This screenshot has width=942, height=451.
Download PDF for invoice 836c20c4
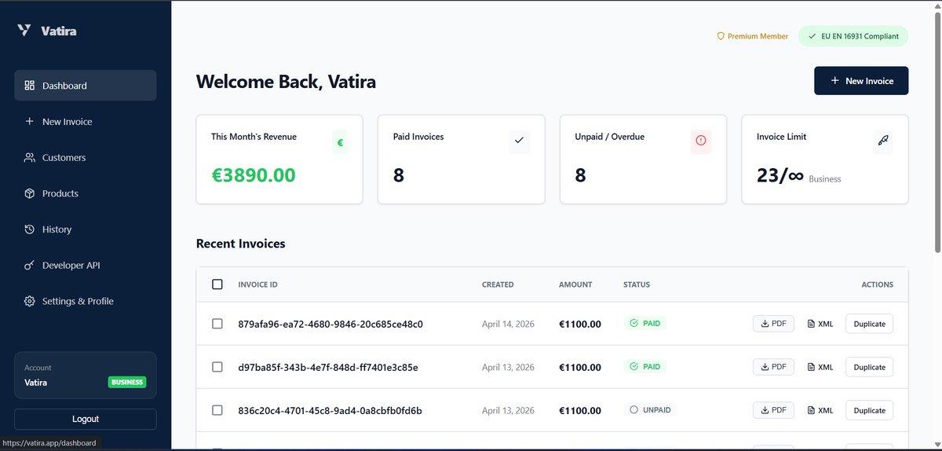coord(773,410)
